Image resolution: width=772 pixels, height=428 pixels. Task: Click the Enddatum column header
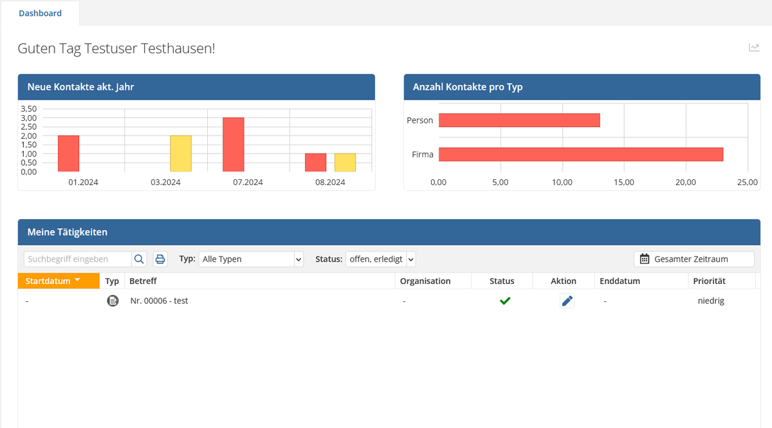(620, 281)
